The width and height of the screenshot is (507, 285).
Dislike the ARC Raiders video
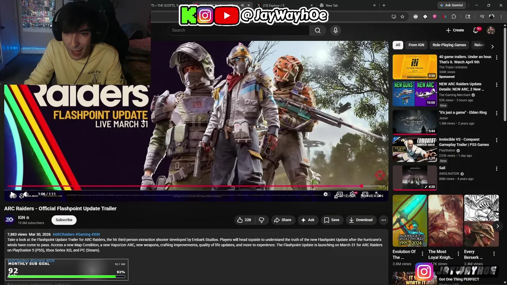[261, 220]
